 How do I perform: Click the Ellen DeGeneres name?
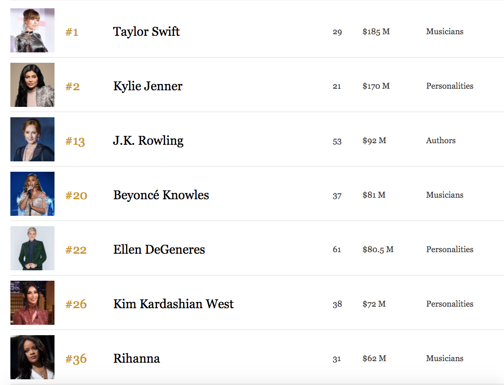pyautogui.click(x=159, y=250)
